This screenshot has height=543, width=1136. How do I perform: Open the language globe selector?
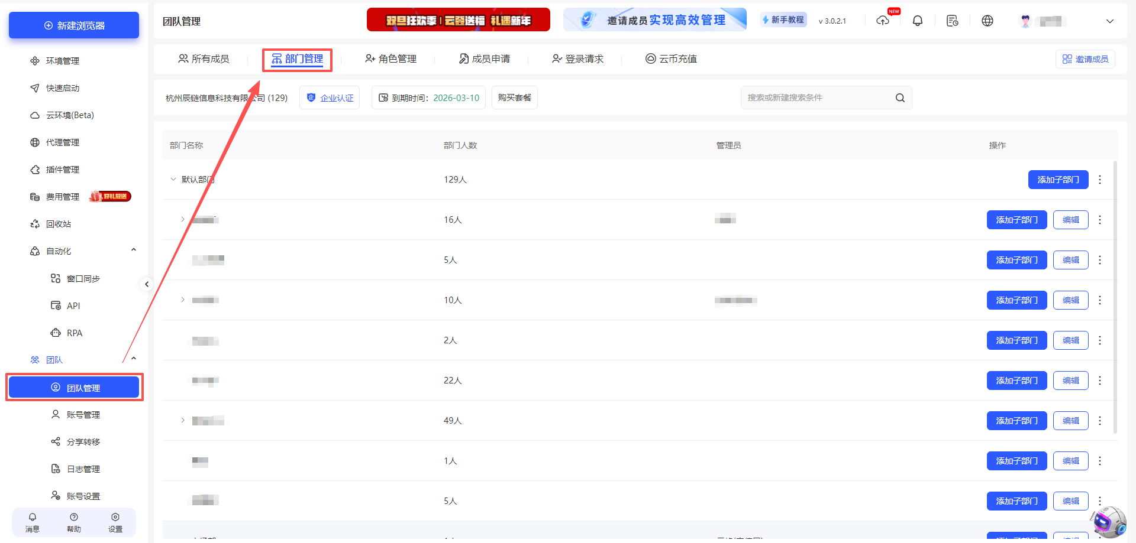(x=987, y=20)
